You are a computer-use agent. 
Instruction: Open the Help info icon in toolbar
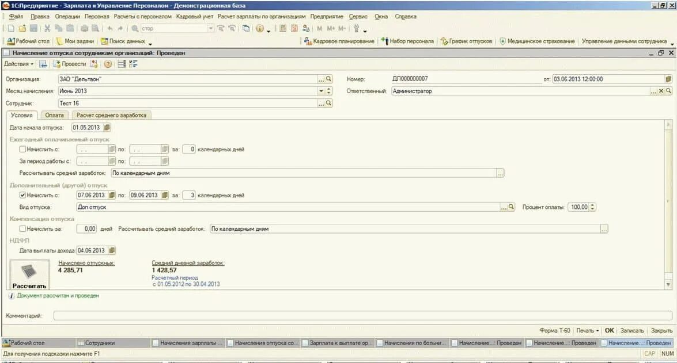tap(259, 28)
